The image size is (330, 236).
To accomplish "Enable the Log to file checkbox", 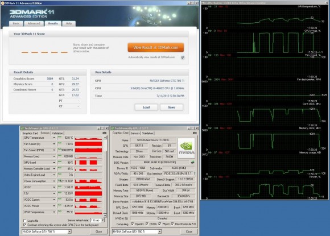I will coord(24,221).
